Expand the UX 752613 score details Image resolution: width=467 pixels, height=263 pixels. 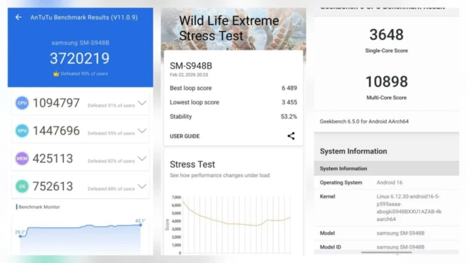tap(142, 186)
